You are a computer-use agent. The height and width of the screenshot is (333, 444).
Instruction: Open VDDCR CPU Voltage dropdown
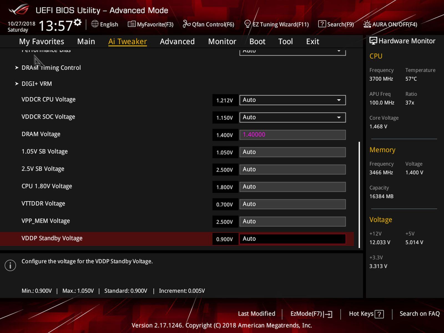pyautogui.click(x=292, y=100)
